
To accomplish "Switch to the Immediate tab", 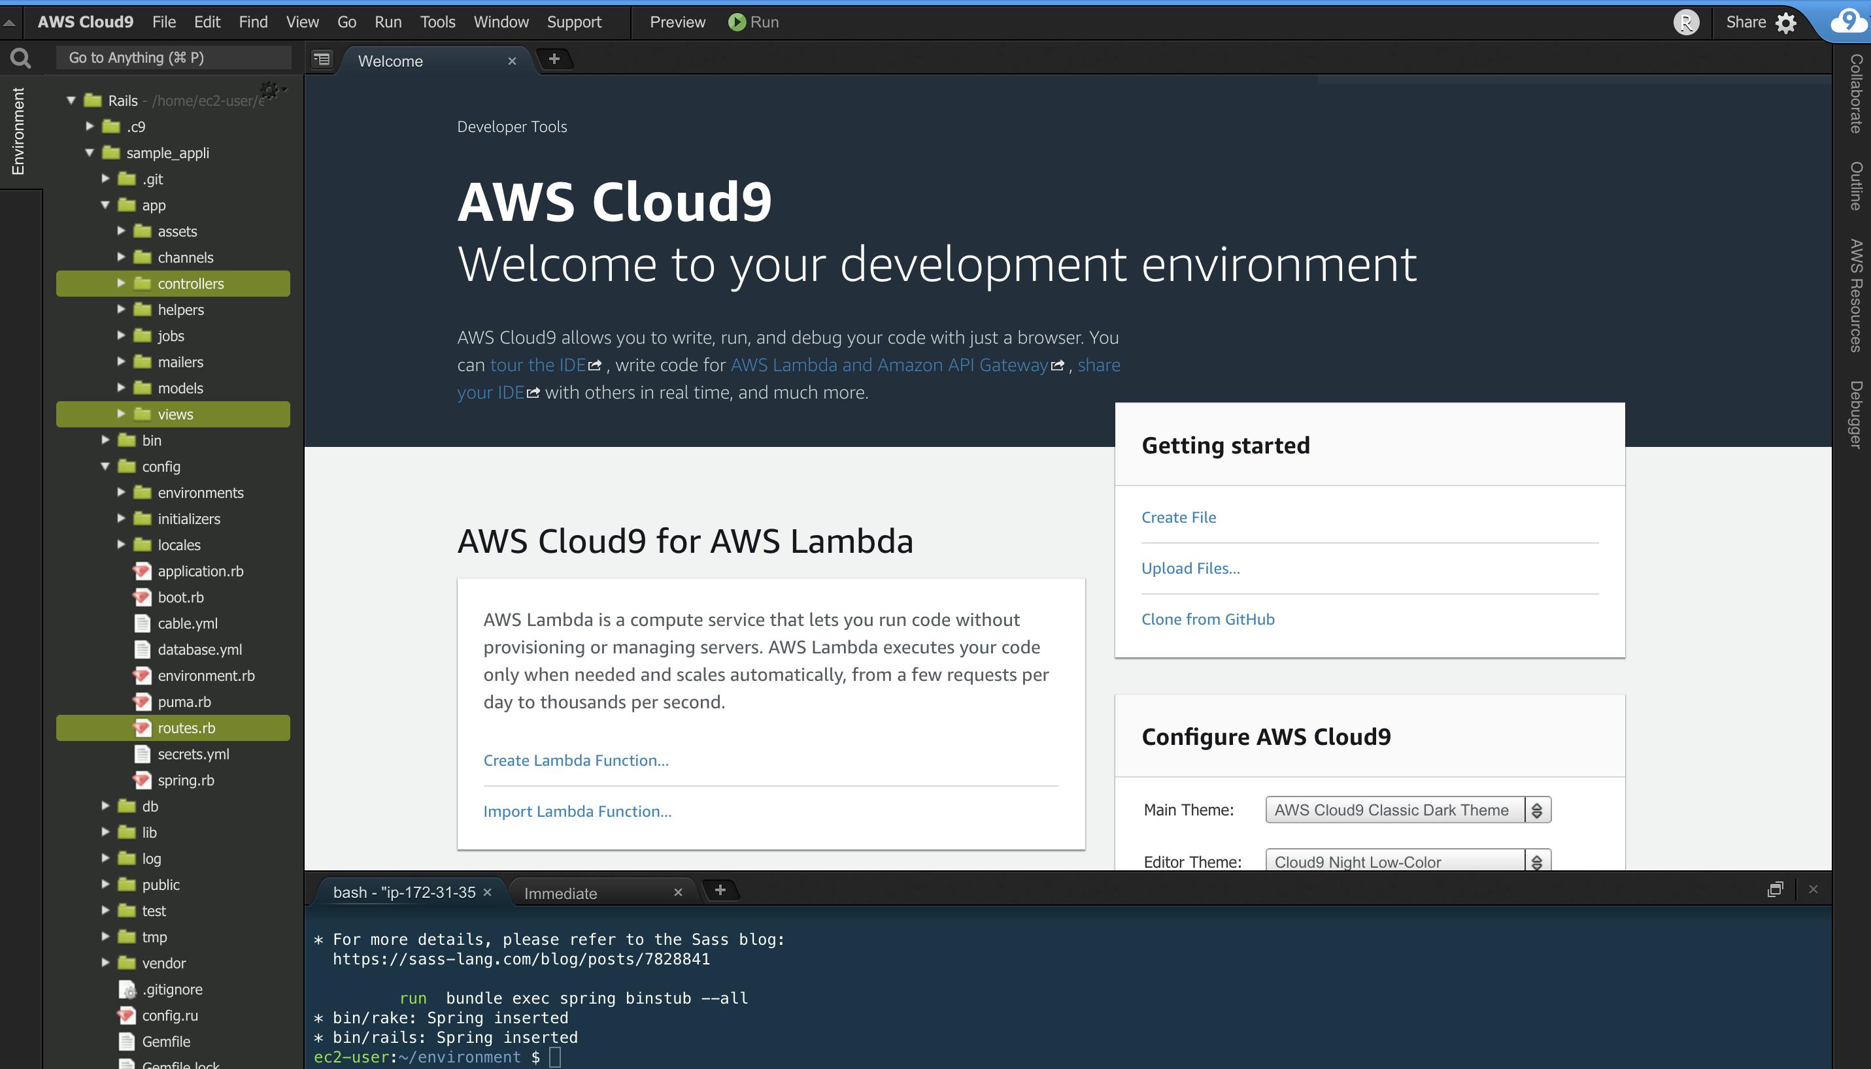I will pyautogui.click(x=560, y=893).
